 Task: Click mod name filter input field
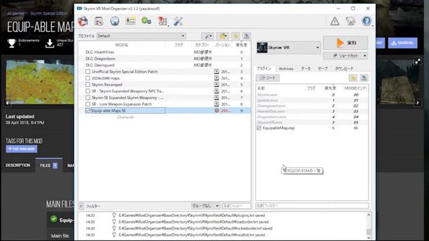237,206
